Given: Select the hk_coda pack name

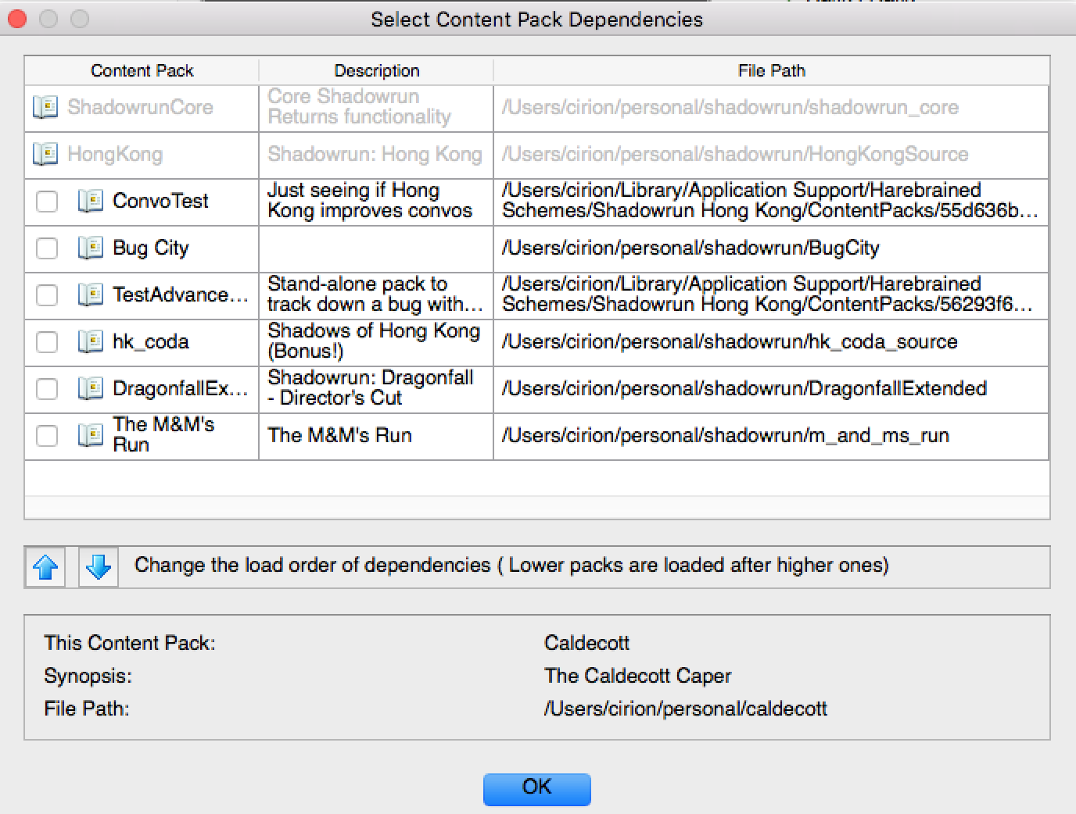Looking at the screenshot, I should (x=151, y=341).
